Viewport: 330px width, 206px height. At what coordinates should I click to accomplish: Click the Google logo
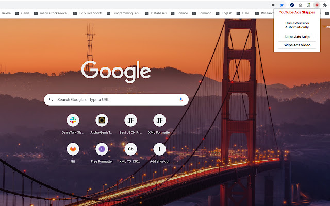tap(116, 72)
